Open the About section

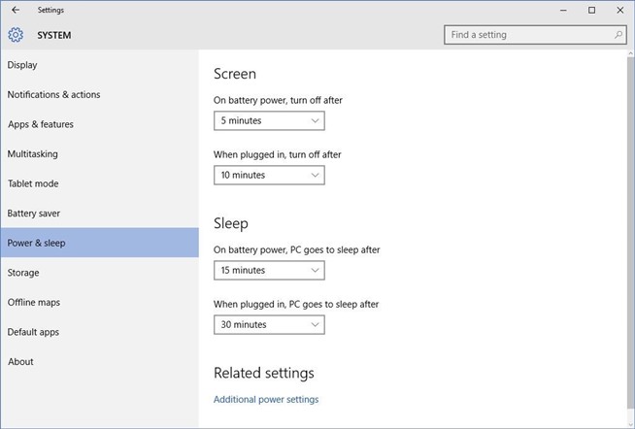(20, 361)
